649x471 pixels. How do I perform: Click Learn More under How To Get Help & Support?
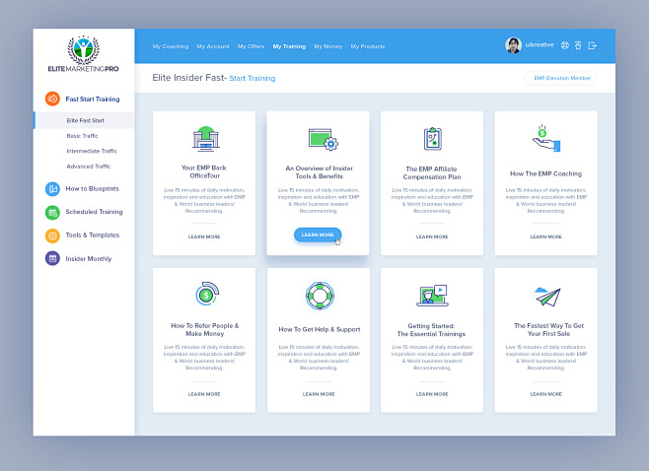click(319, 394)
